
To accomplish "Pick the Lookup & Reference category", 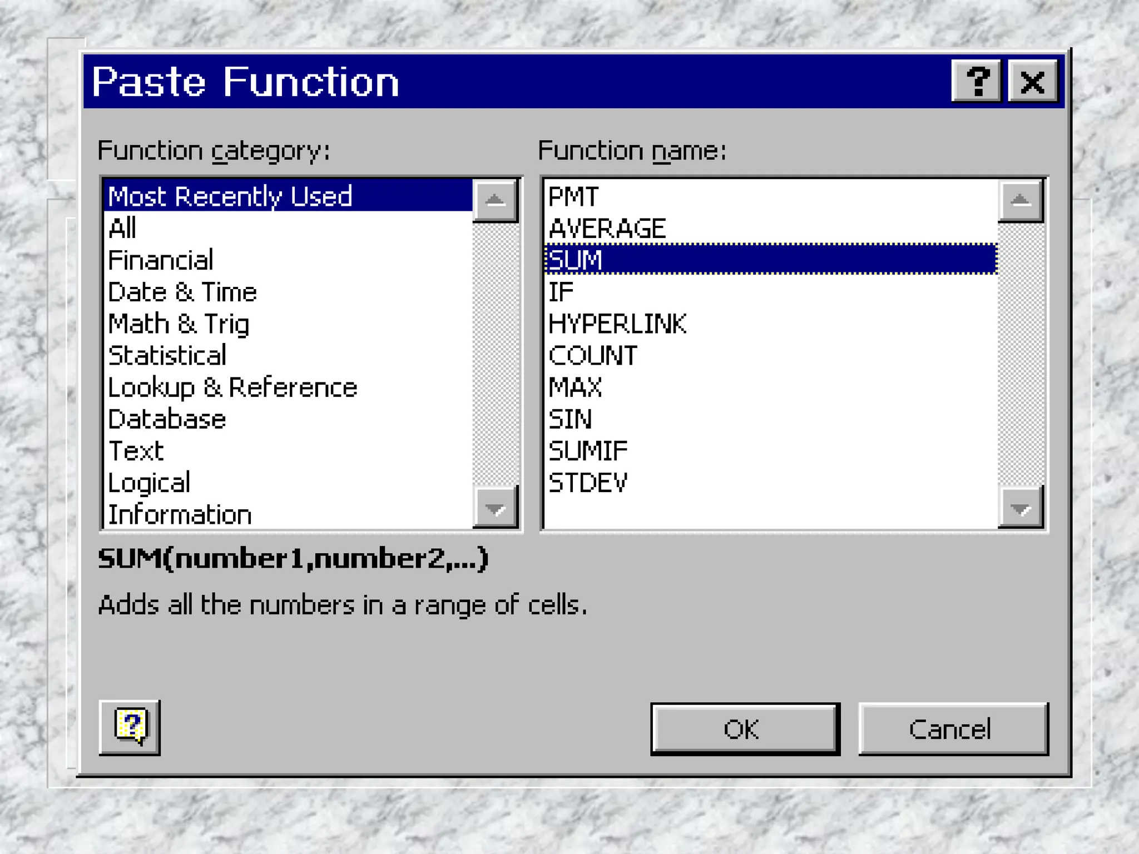I will [x=232, y=388].
